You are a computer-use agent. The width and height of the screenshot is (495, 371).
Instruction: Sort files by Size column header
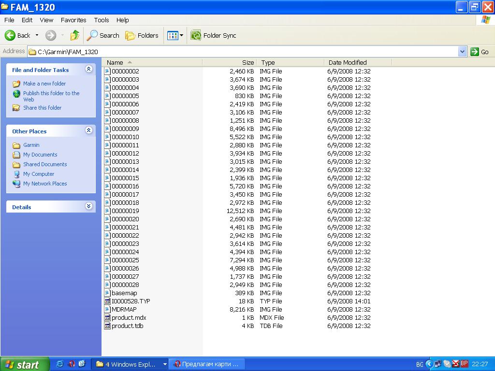pos(247,62)
